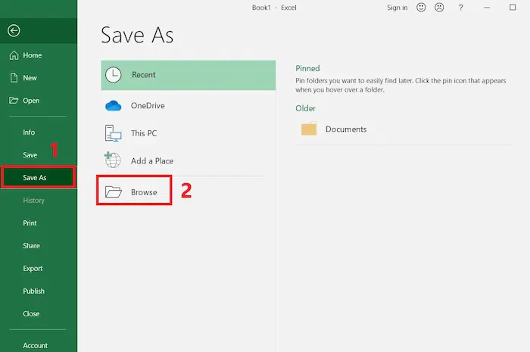The image size is (530, 352).
Task: Select the Recent locations entry
Action: pyautogui.click(x=189, y=75)
